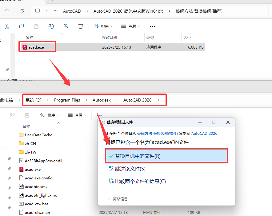Open 排序 dropdown in 破解方法 folder window
This screenshot has height=216, width=272.
coord(103,26)
